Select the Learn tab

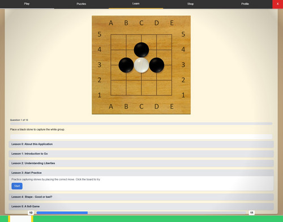point(136,4)
